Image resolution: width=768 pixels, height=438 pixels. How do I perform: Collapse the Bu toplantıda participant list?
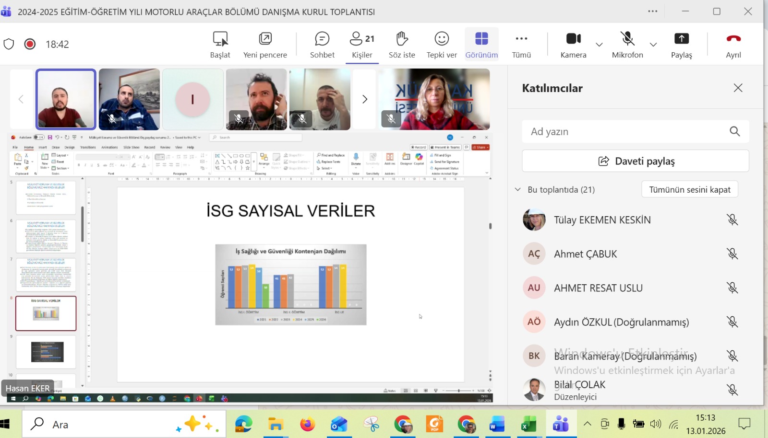click(x=518, y=189)
